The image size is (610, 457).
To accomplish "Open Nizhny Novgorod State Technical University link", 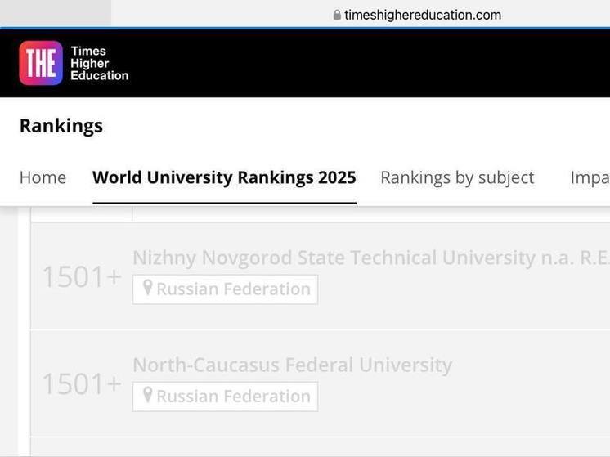I will pos(371,258).
